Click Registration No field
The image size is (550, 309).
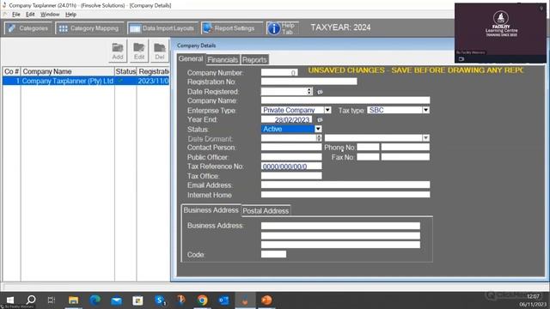[x=309, y=82]
